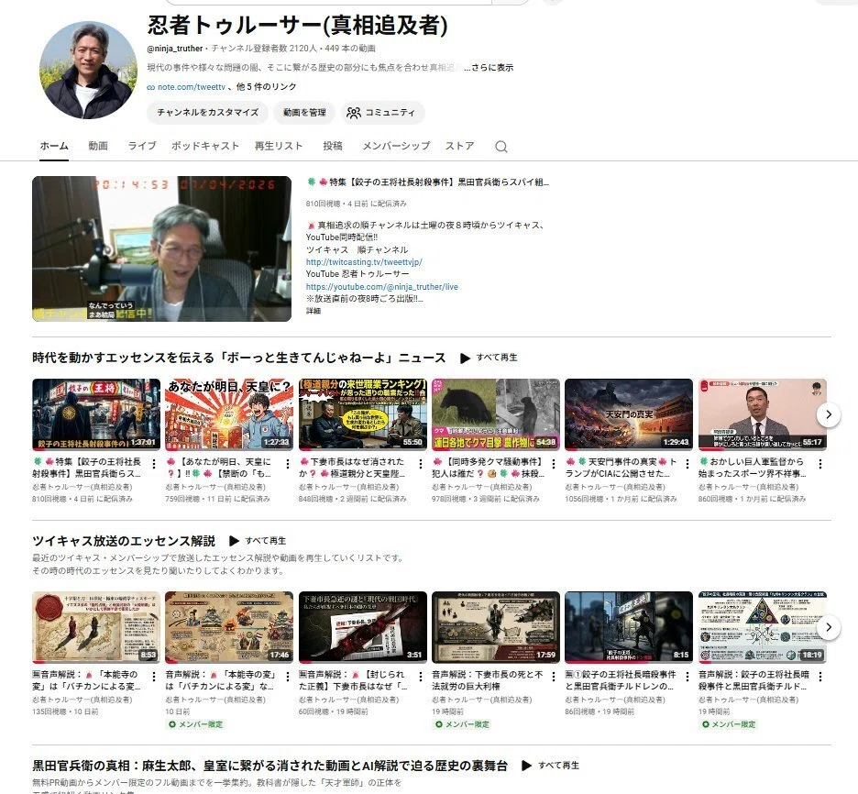Open the note.com/tweettv link

click(x=192, y=87)
